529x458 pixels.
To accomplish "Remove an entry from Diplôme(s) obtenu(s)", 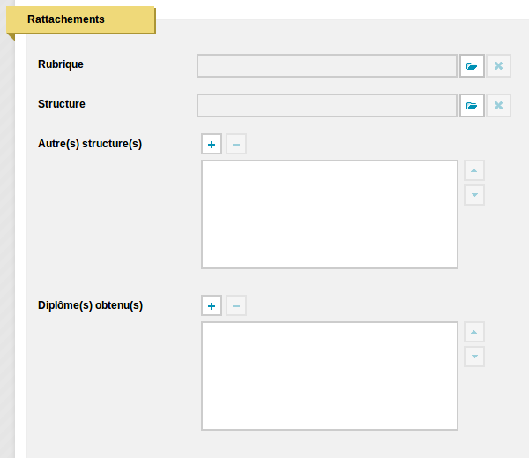I will [x=236, y=305].
